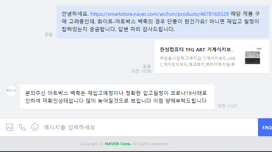
Task: Click the blue FAQ button
Action: coord(265,127)
